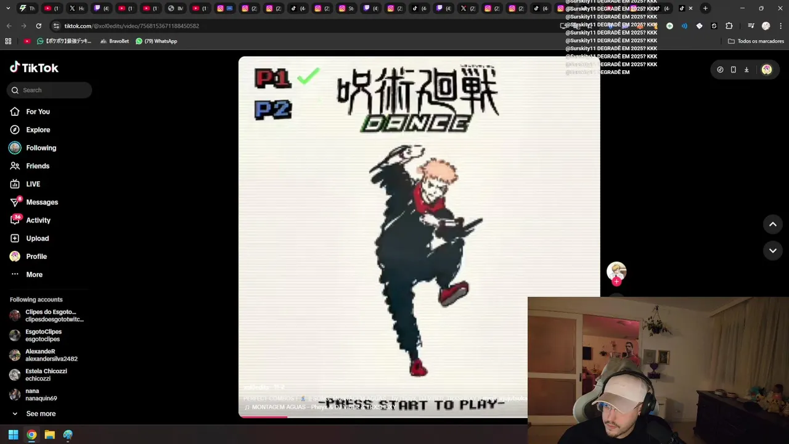The image size is (789, 444).
Task: Expand See more following accounts
Action: click(33, 414)
